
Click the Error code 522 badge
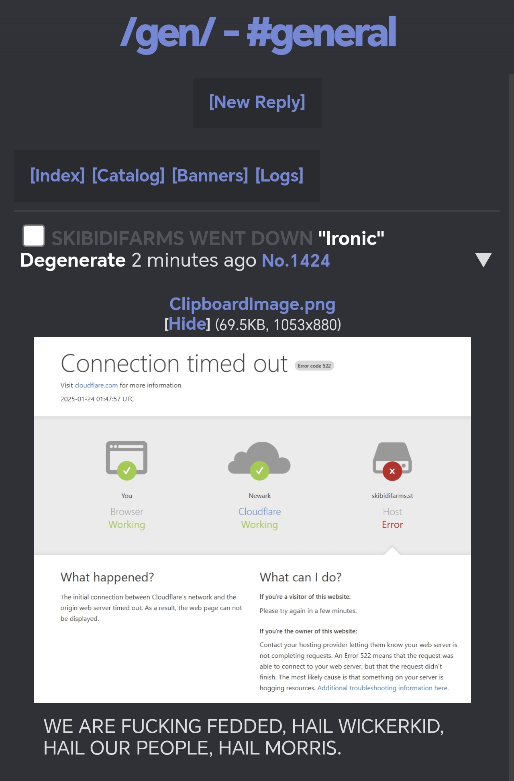click(x=314, y=366)
